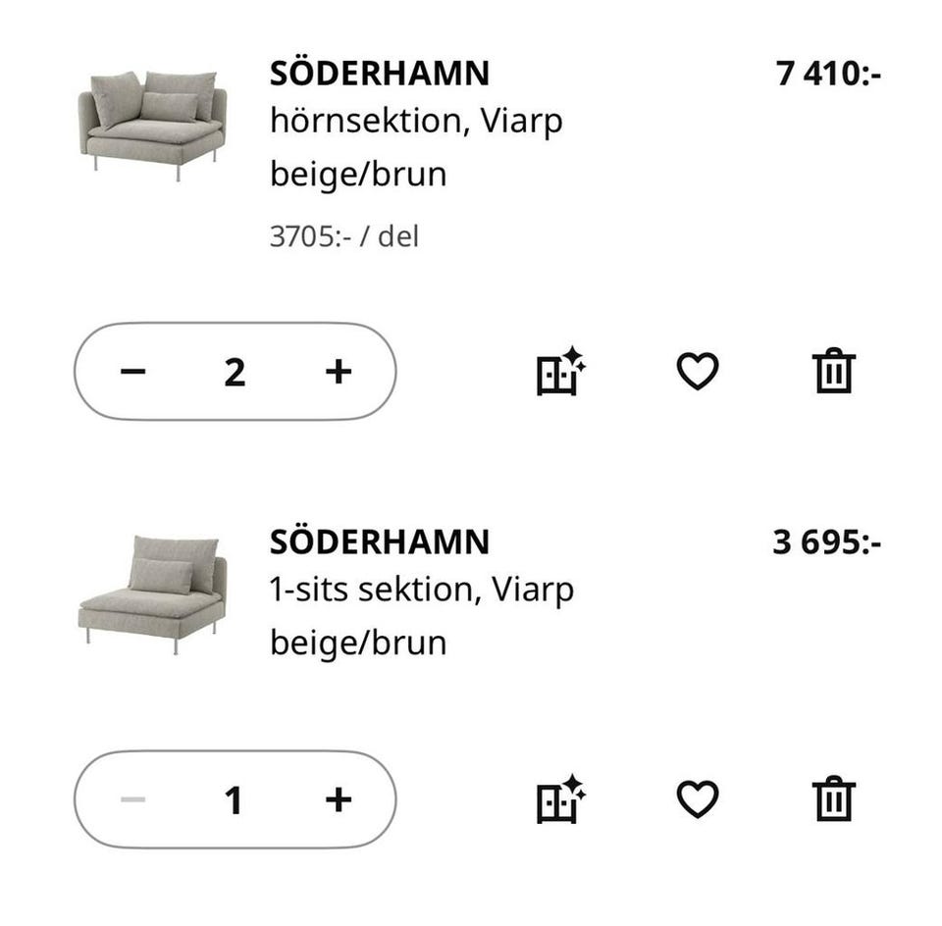Screen dimensions: 942x926
Task: Remove the 1-sits sektion using the trash icon
Action: click(x=834, y=799)
